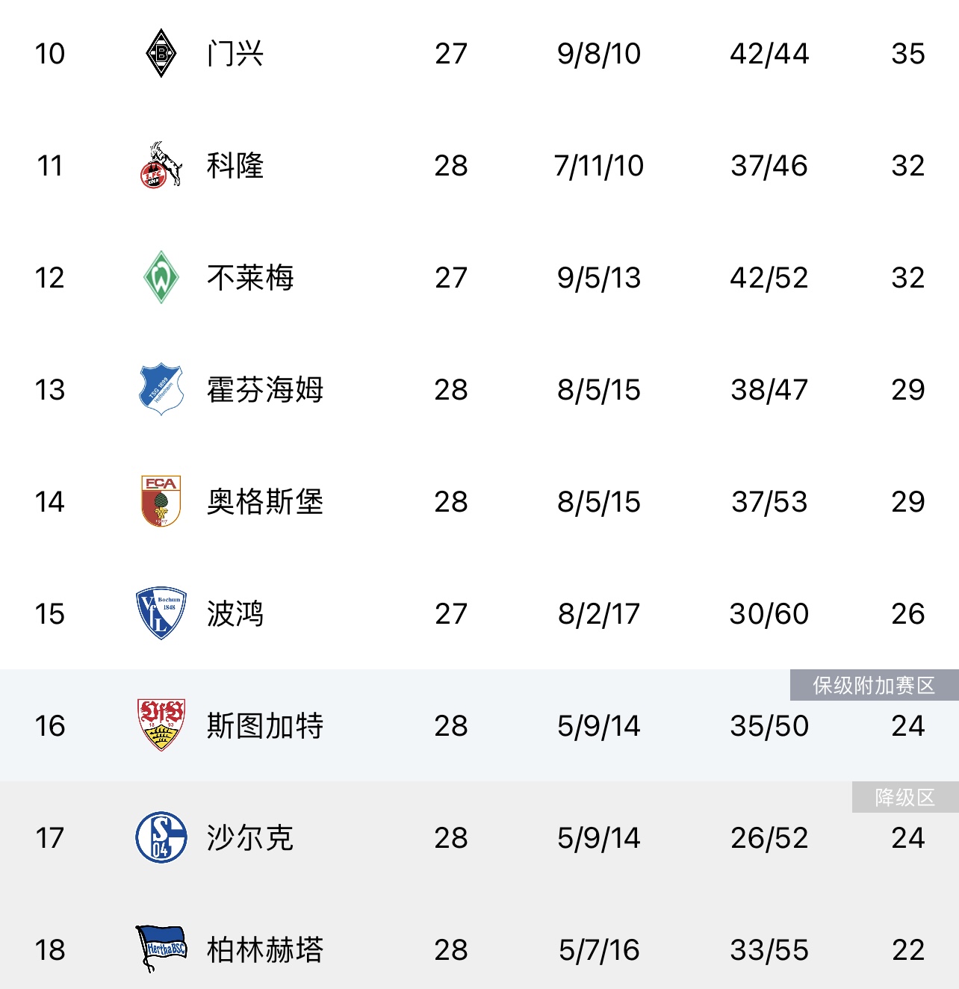
Task: Open the 奥格斯堡 team entry
Action: pos(265,502)
